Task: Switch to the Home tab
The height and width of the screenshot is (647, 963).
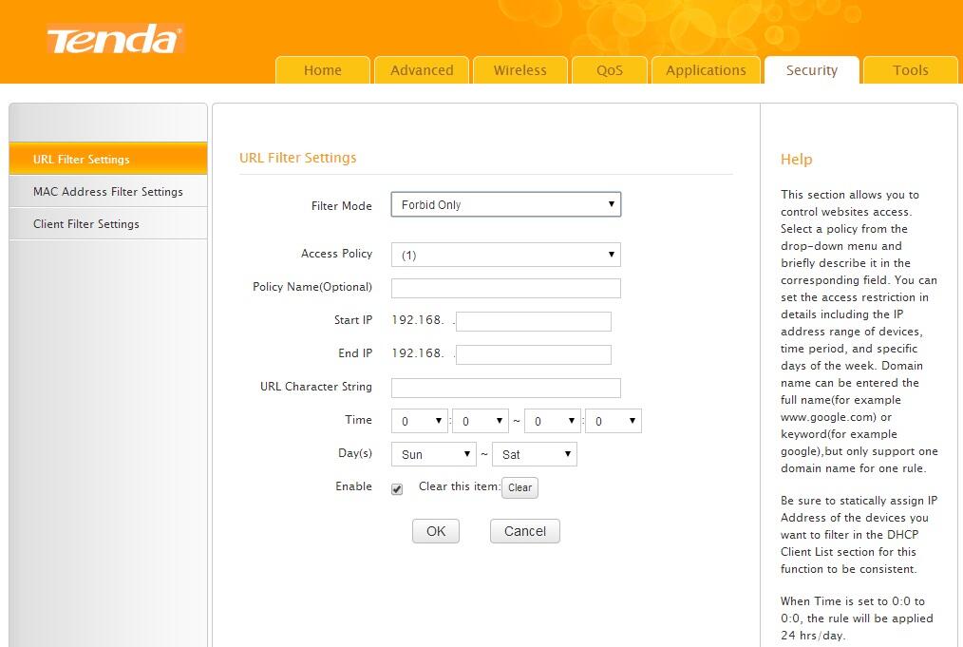Action: pos(323,70)
